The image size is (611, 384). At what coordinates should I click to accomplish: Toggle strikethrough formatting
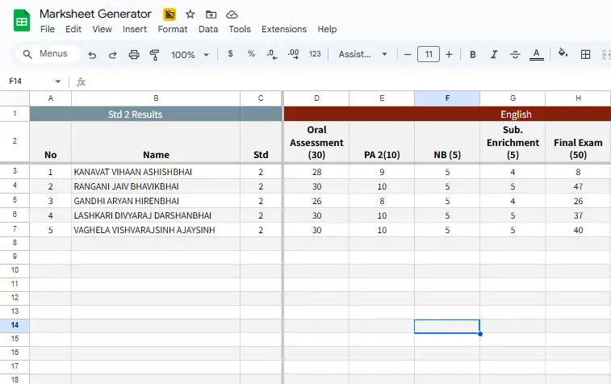pos(515,55)
